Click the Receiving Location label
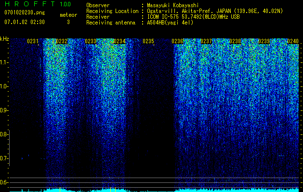This screenshot has width=303, height=192. tap(112, 11)
